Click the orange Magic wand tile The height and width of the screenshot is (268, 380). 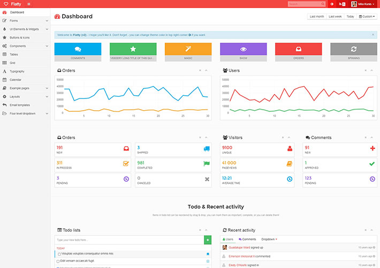pos(188,49)
